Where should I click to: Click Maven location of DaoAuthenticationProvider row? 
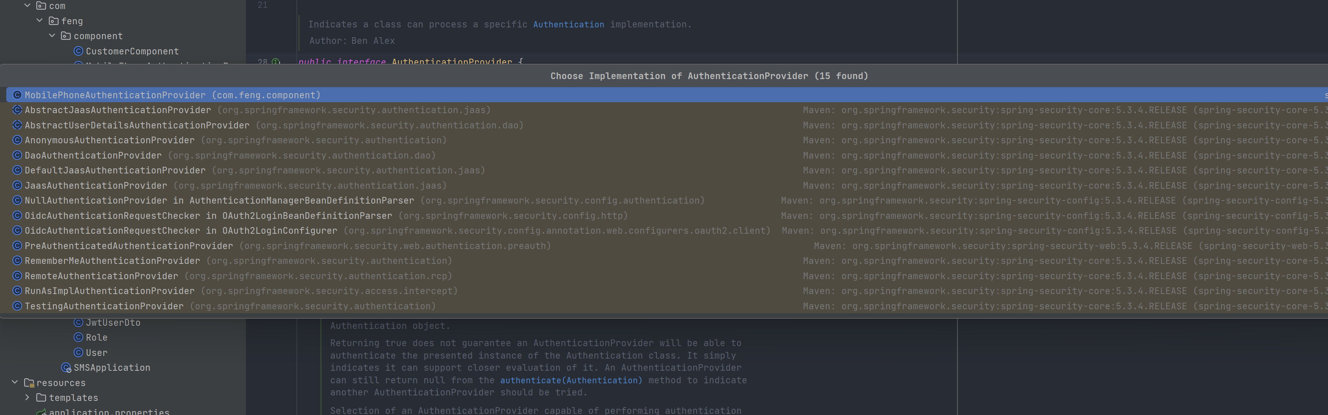[1065, 155]
